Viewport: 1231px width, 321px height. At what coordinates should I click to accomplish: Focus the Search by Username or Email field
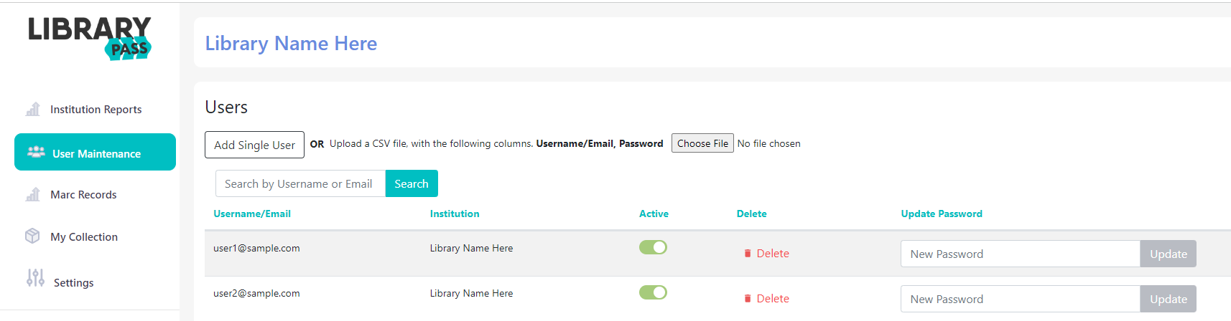pyautogui.click(x=300, y=183)
